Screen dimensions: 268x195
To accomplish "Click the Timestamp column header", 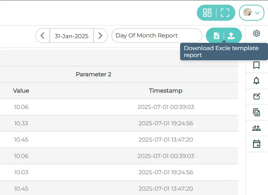I will click(166, 91).
